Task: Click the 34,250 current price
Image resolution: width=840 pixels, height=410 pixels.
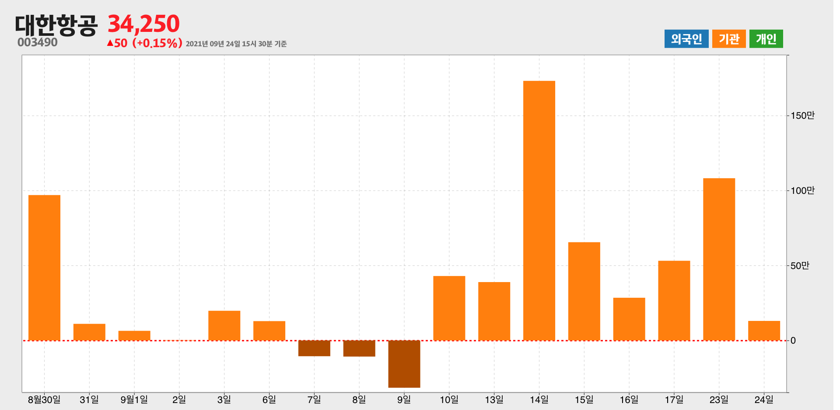Action: (143, 24)
